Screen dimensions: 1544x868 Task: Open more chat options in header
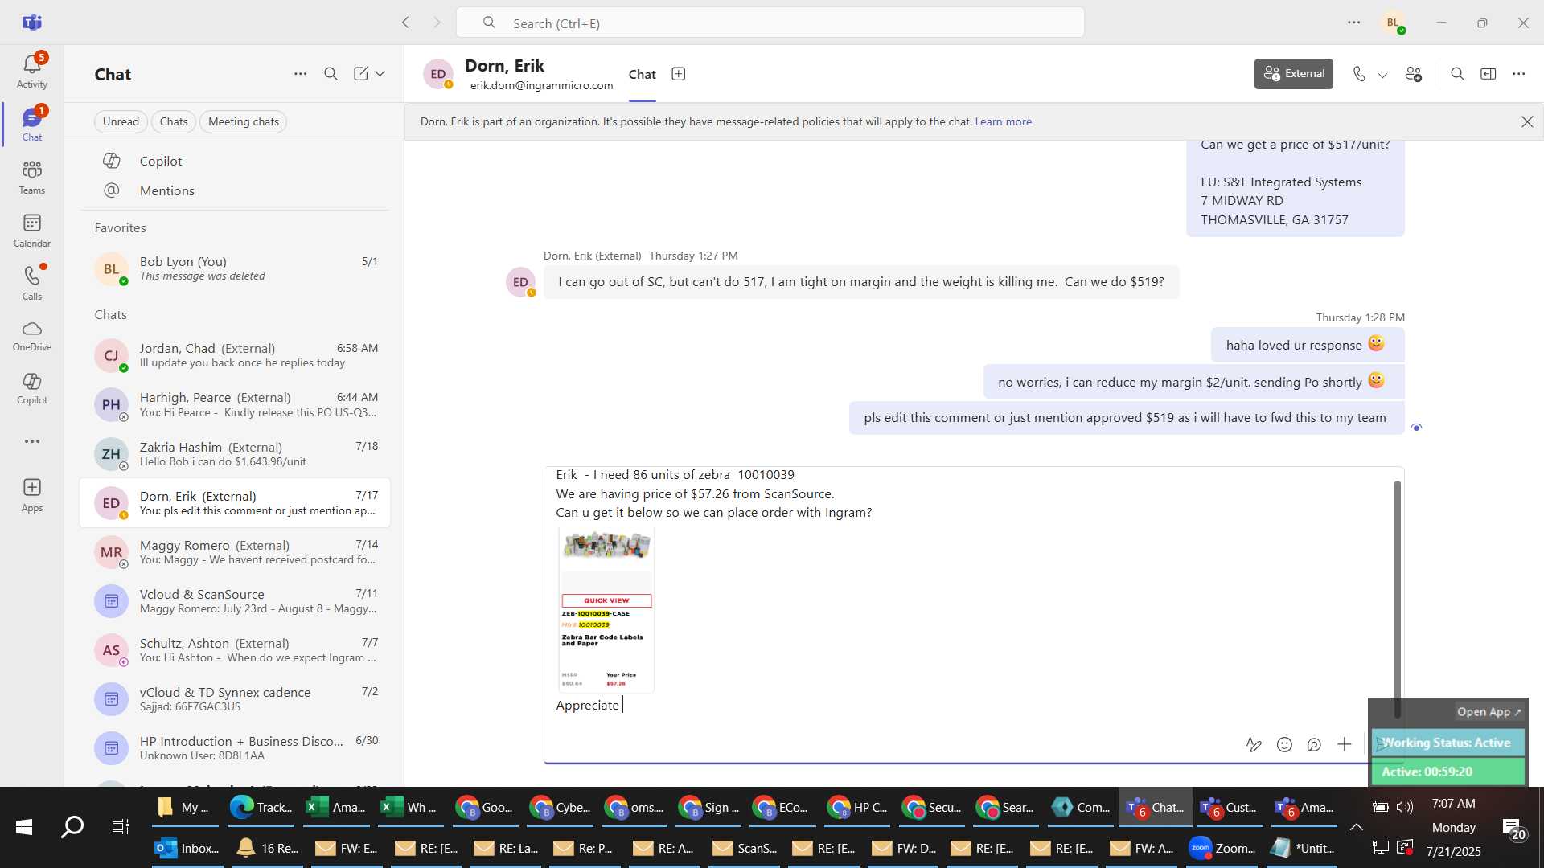coord(1518,74)
